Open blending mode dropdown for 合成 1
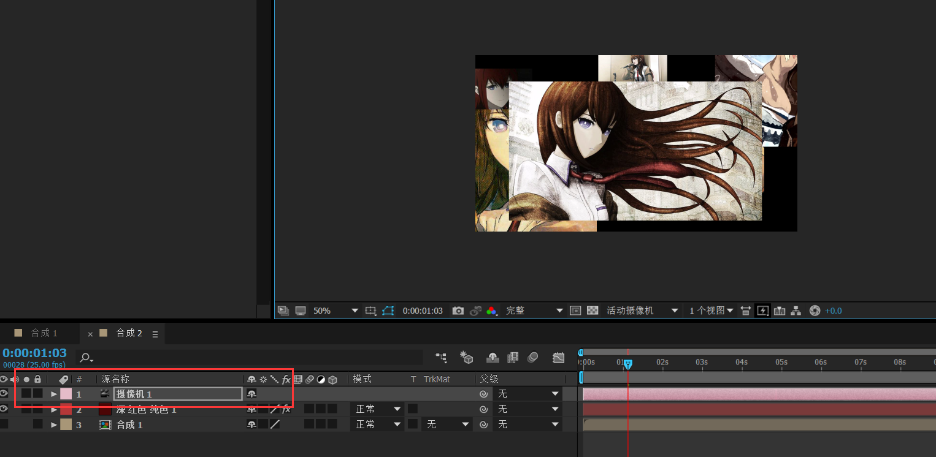This screenshot has height=457, width=936. (377, 424)
